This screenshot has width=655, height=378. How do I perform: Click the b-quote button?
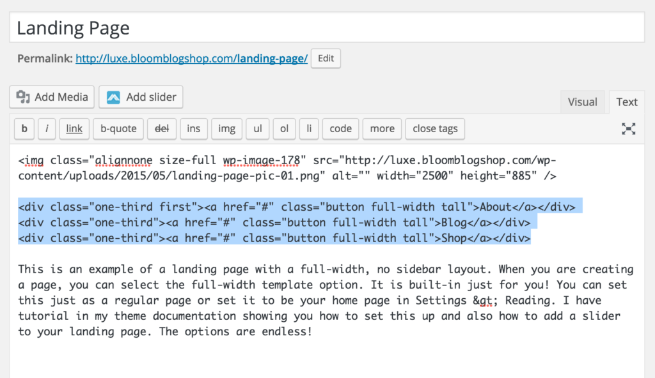coord(118,128)
